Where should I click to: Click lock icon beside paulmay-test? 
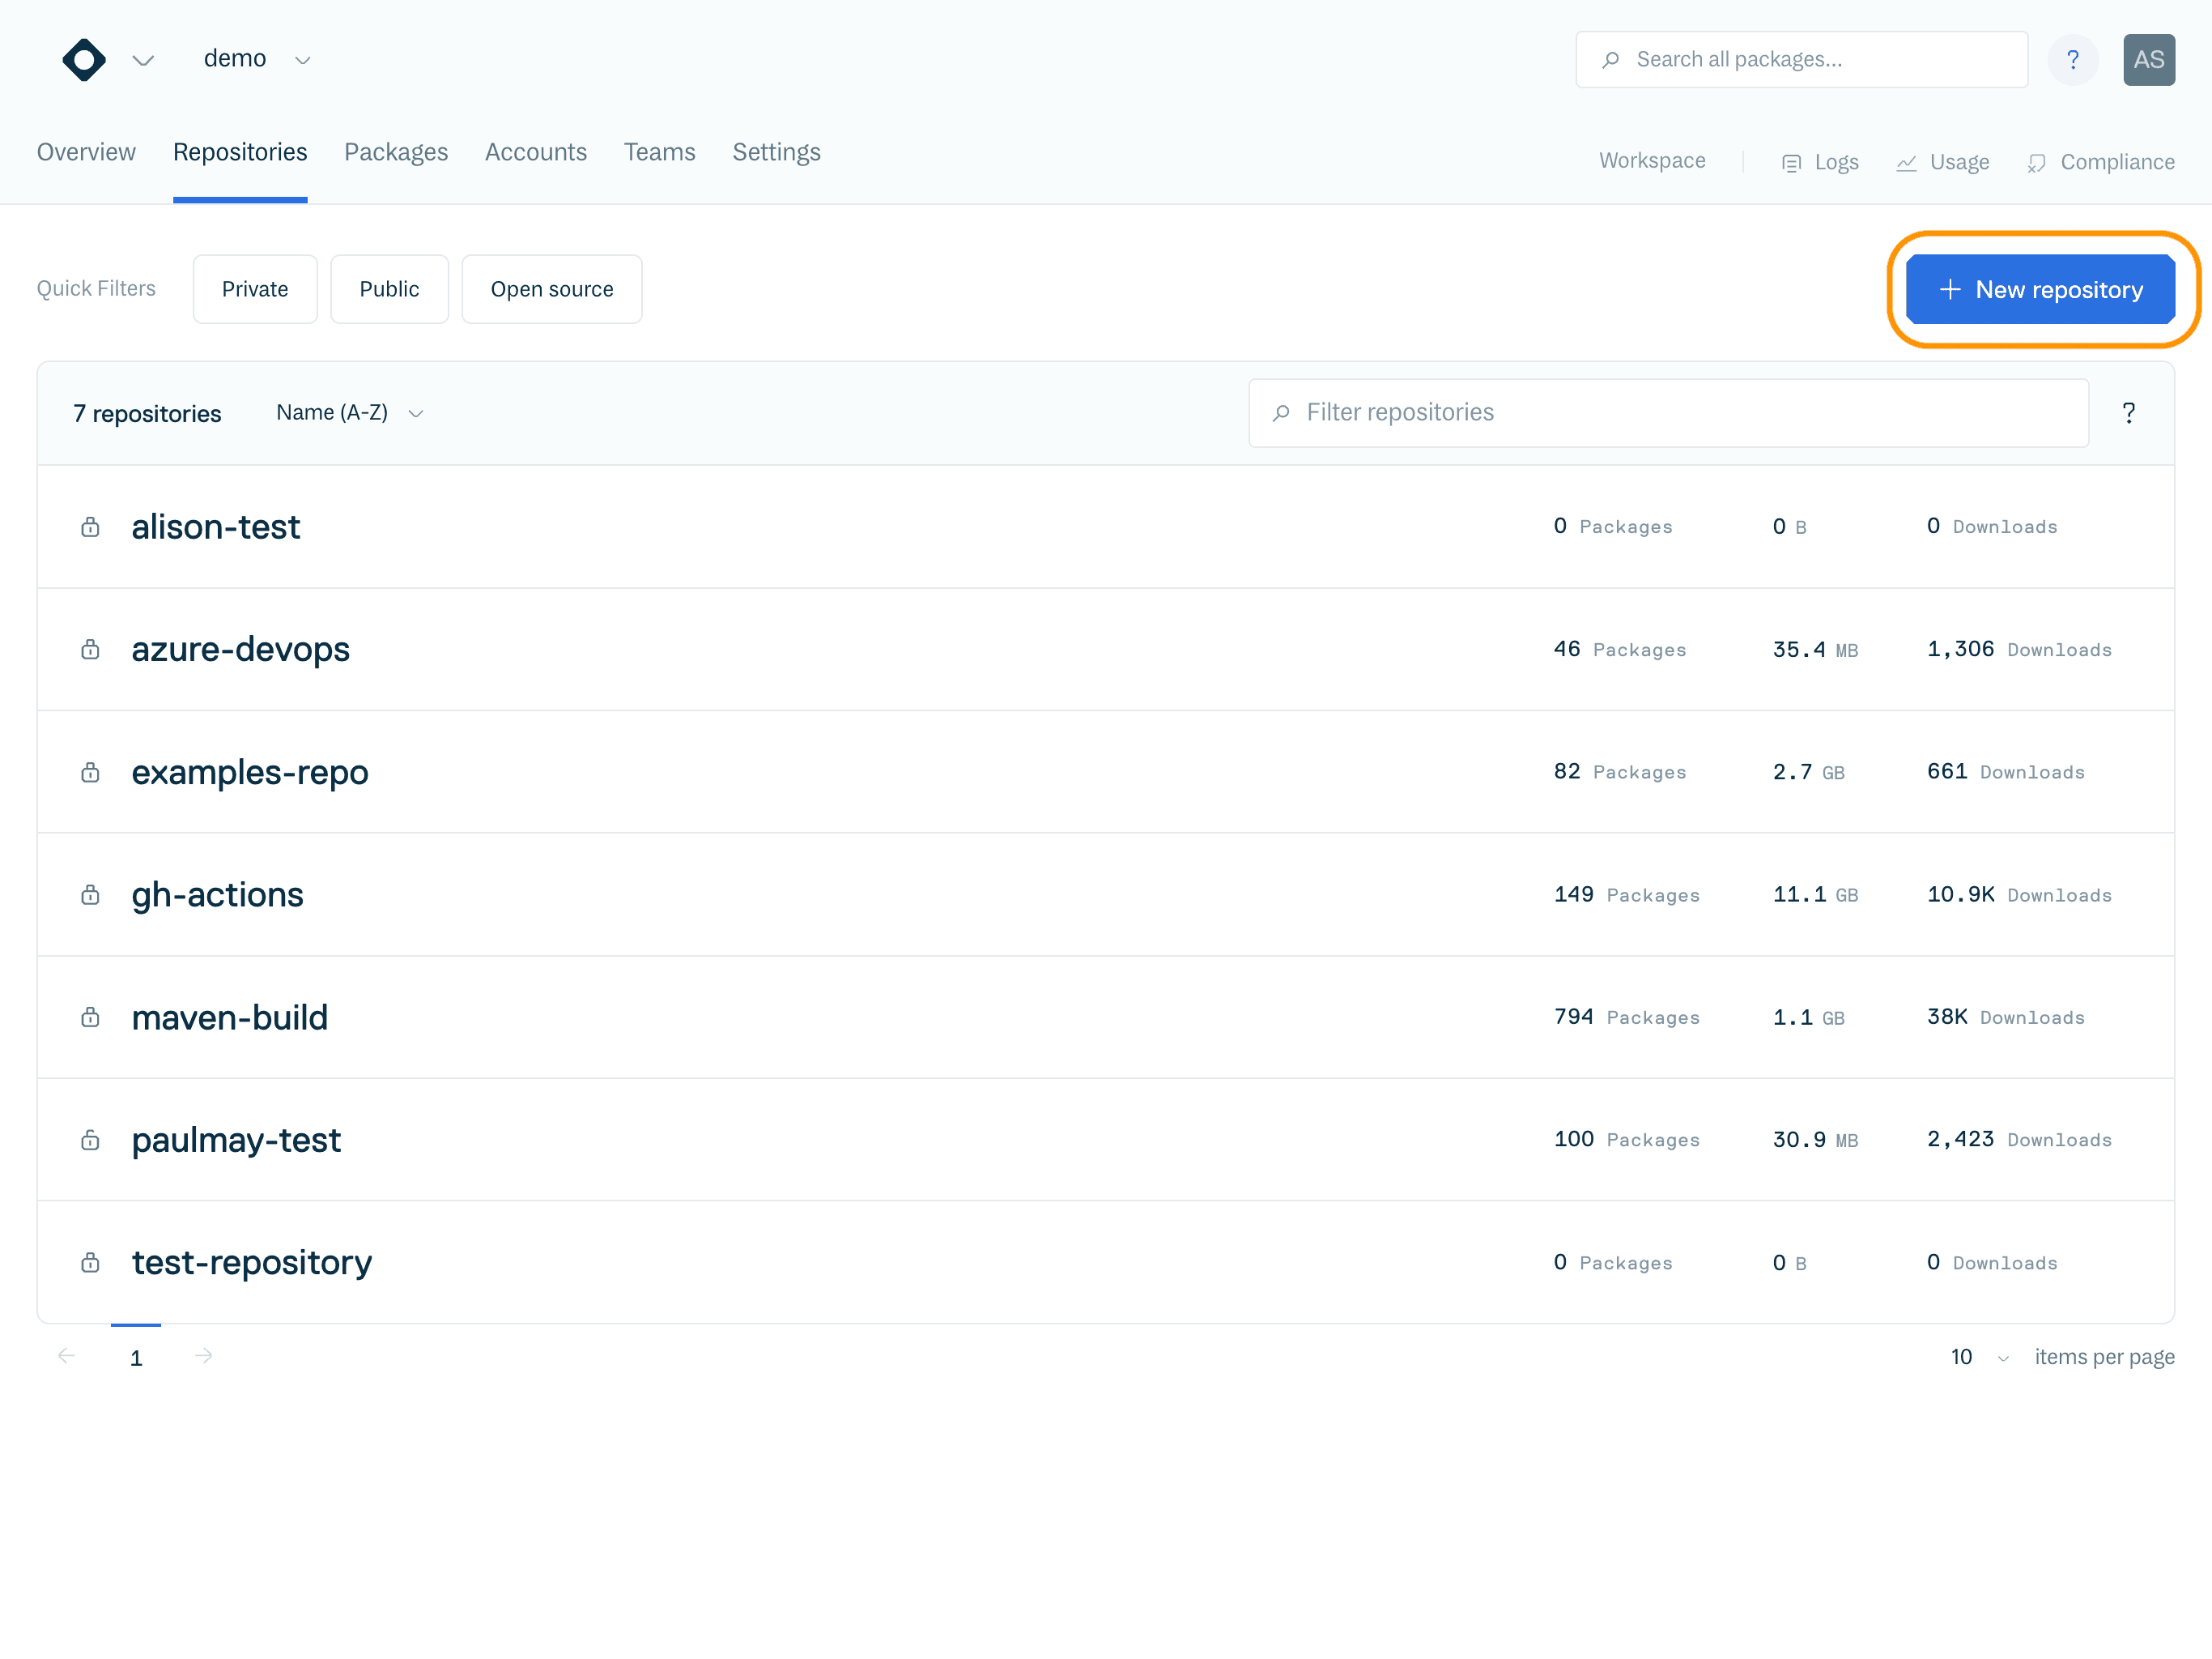[x=90, y=1140]
